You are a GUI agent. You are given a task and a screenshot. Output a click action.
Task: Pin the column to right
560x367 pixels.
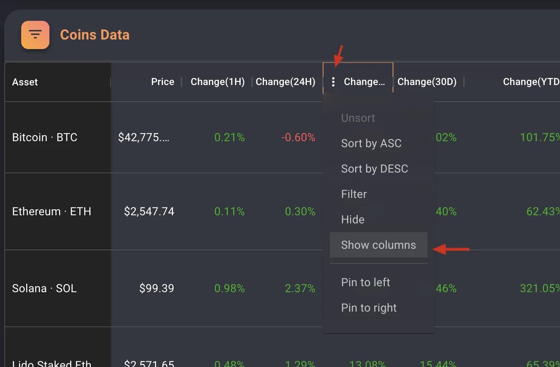(369, 308)
